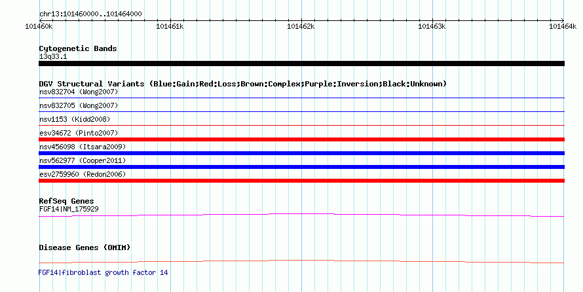583x292 pixels.
Task: Click the 13q33.1 band label
Action: click(53, 57)
